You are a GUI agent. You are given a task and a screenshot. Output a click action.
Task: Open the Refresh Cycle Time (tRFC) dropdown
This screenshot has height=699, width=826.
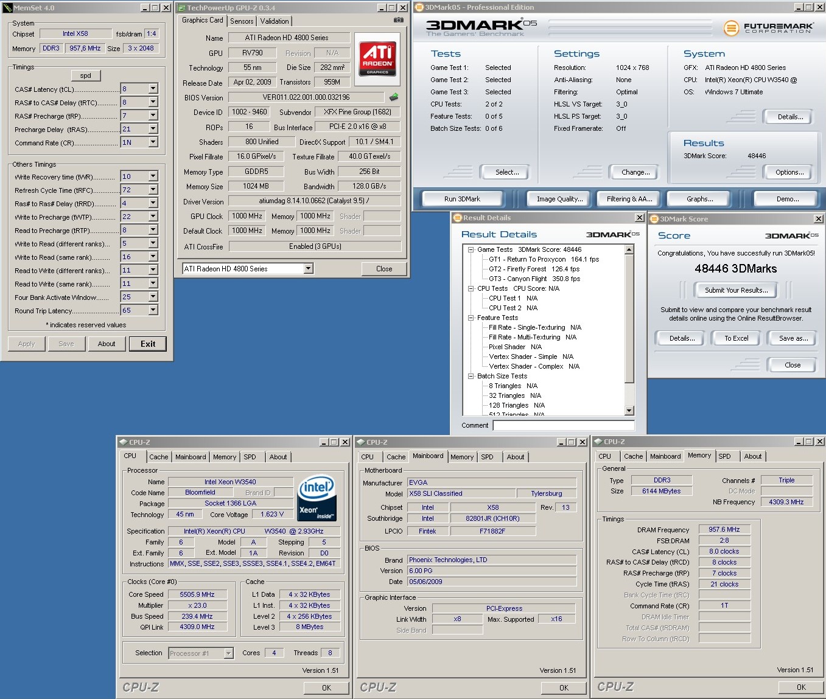point(153,190)
